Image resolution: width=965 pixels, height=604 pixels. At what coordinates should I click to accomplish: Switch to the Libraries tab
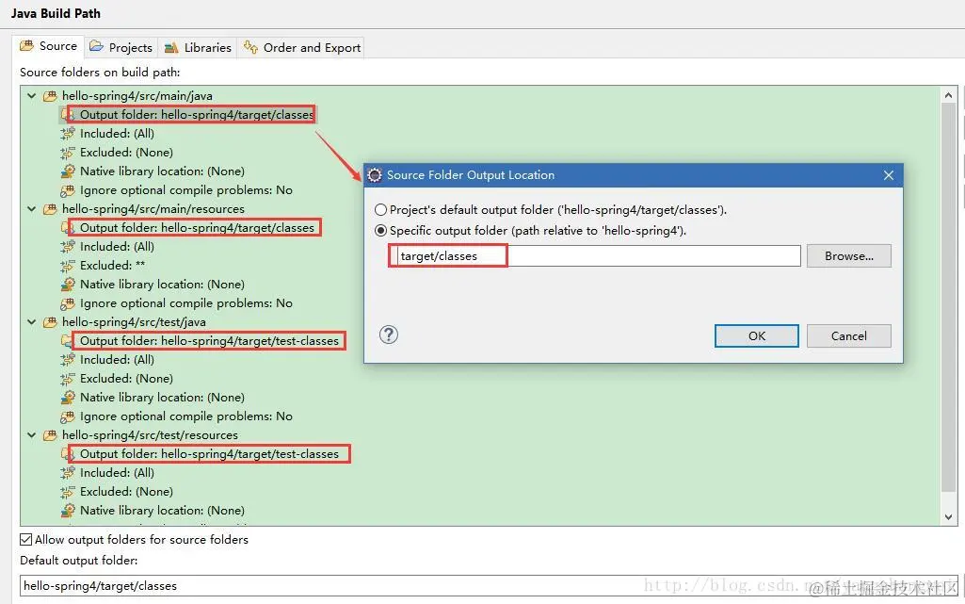tap(198, 47)
